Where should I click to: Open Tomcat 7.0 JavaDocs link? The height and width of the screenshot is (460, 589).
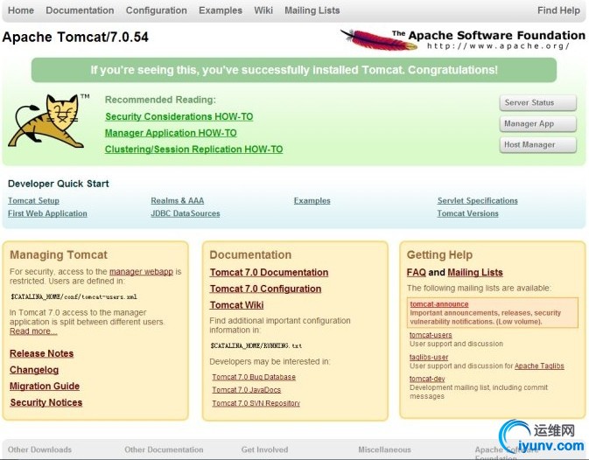pyautogui.click(x=247, y=390)
